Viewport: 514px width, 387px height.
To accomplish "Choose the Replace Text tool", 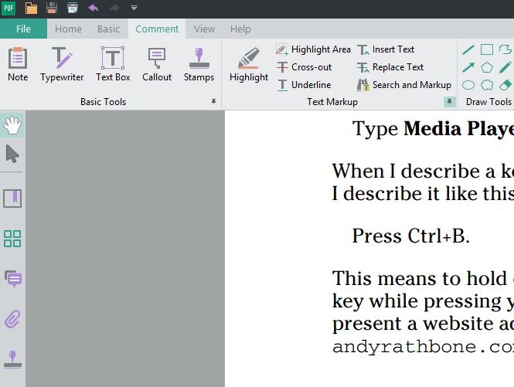I will [x=390, y=67].
